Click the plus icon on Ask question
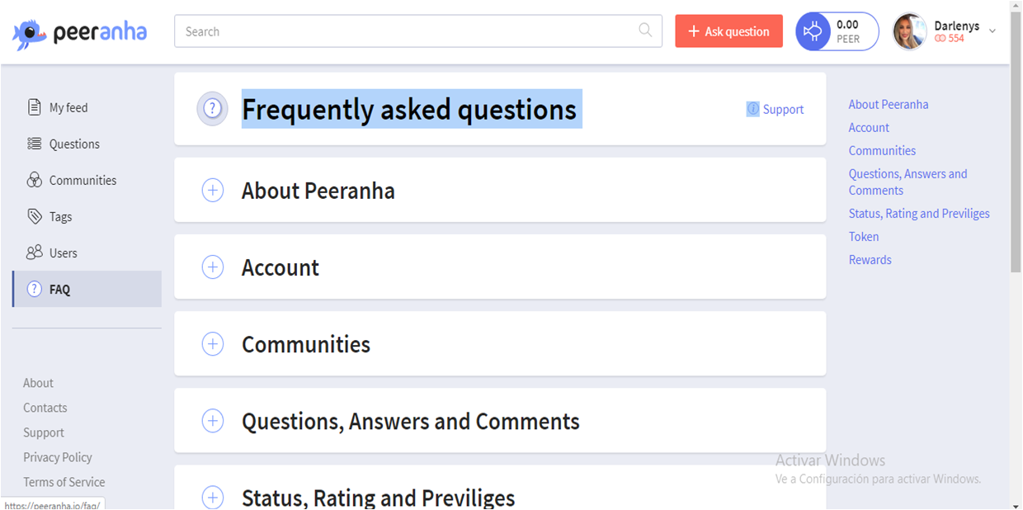This screenshot has width=1023, height=510. point(694,31)
